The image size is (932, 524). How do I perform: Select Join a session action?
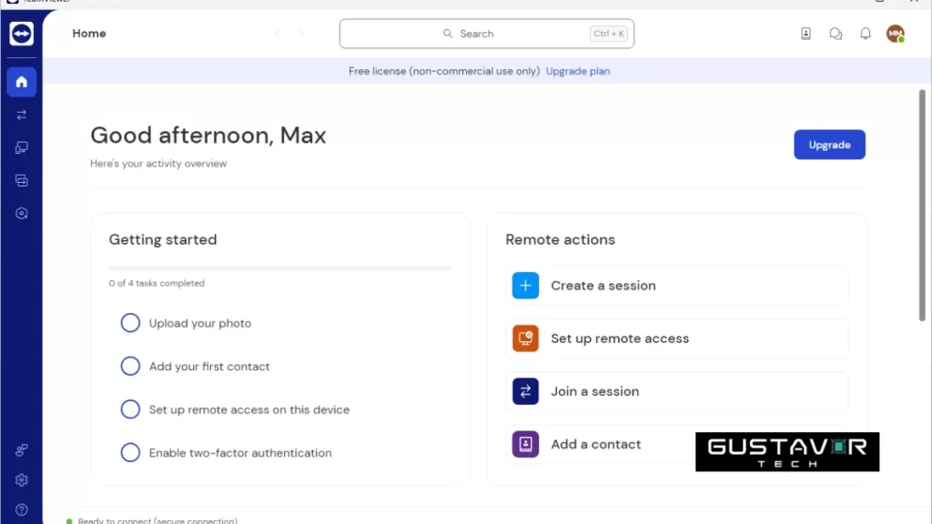click(677, 391)
